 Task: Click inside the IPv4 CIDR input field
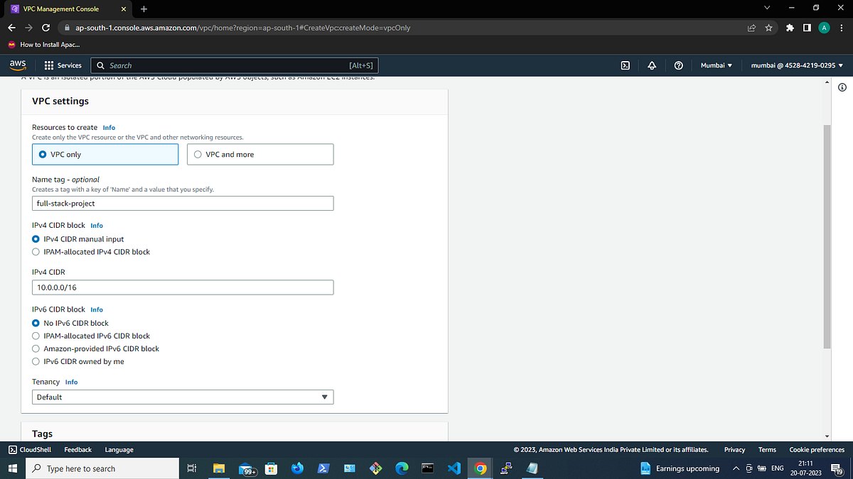(x=182, y=287)
